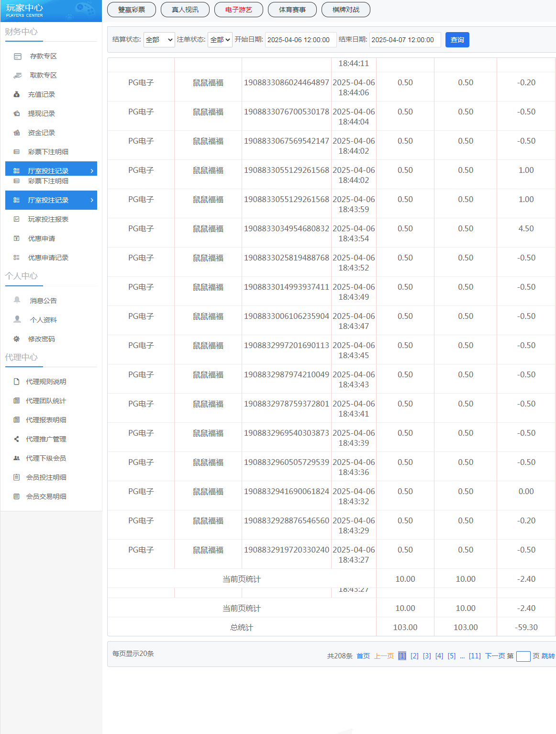Select the 棋牌对战 tab
The image size is (556, 734).
pyautogui.click(x=346, y=10)
